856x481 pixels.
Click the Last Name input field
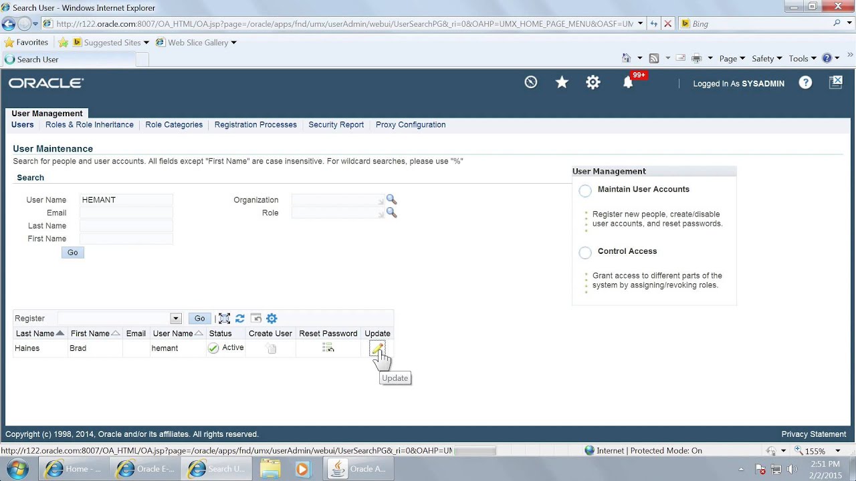tap(126, 226)
